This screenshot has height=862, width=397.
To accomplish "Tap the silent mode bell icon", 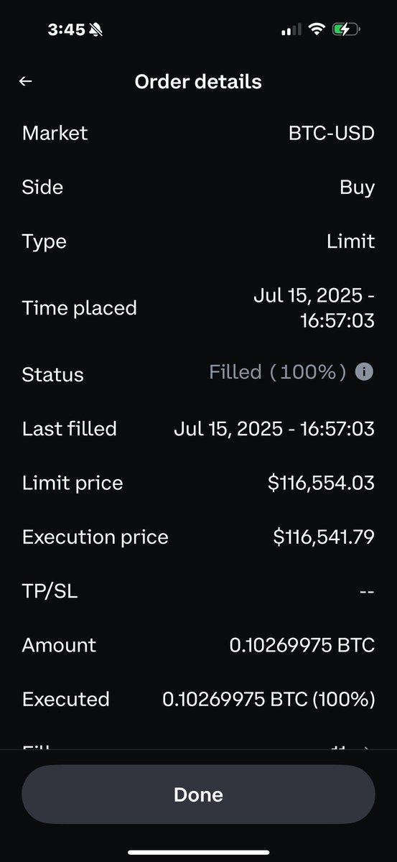I will point(97,30).
